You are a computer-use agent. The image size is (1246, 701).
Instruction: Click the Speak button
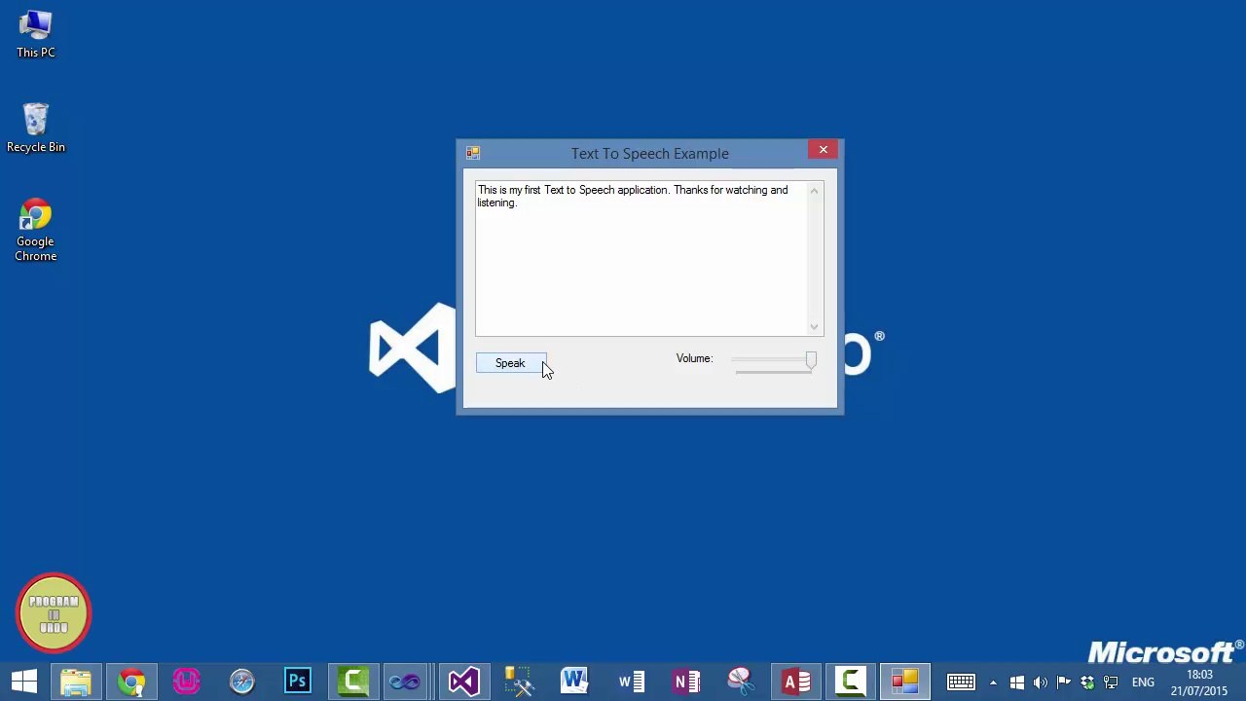click(x=511, y=363)
